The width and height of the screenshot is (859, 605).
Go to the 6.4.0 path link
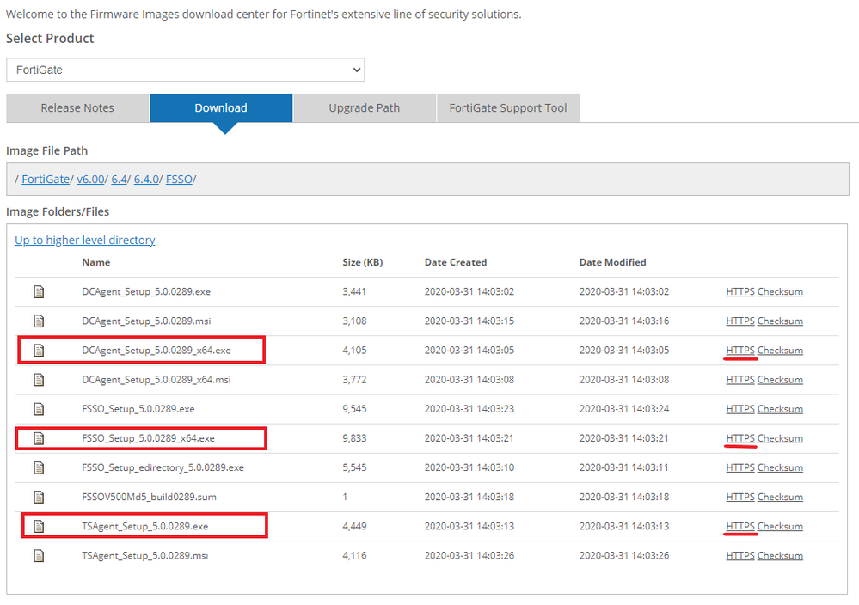[146, 180]
